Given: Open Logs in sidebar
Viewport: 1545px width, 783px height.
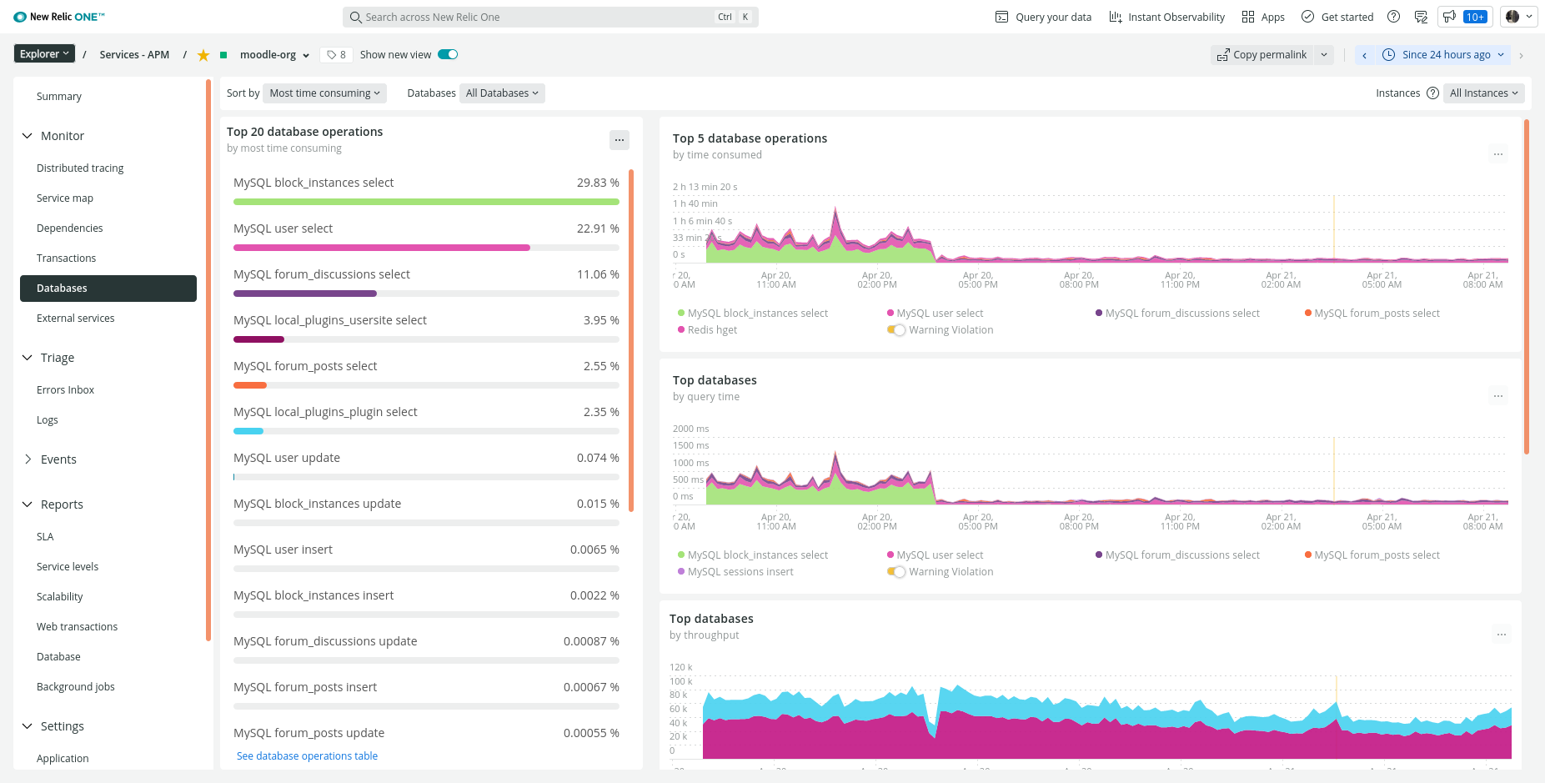Looking at the screenshot, I should coord(48,420).
